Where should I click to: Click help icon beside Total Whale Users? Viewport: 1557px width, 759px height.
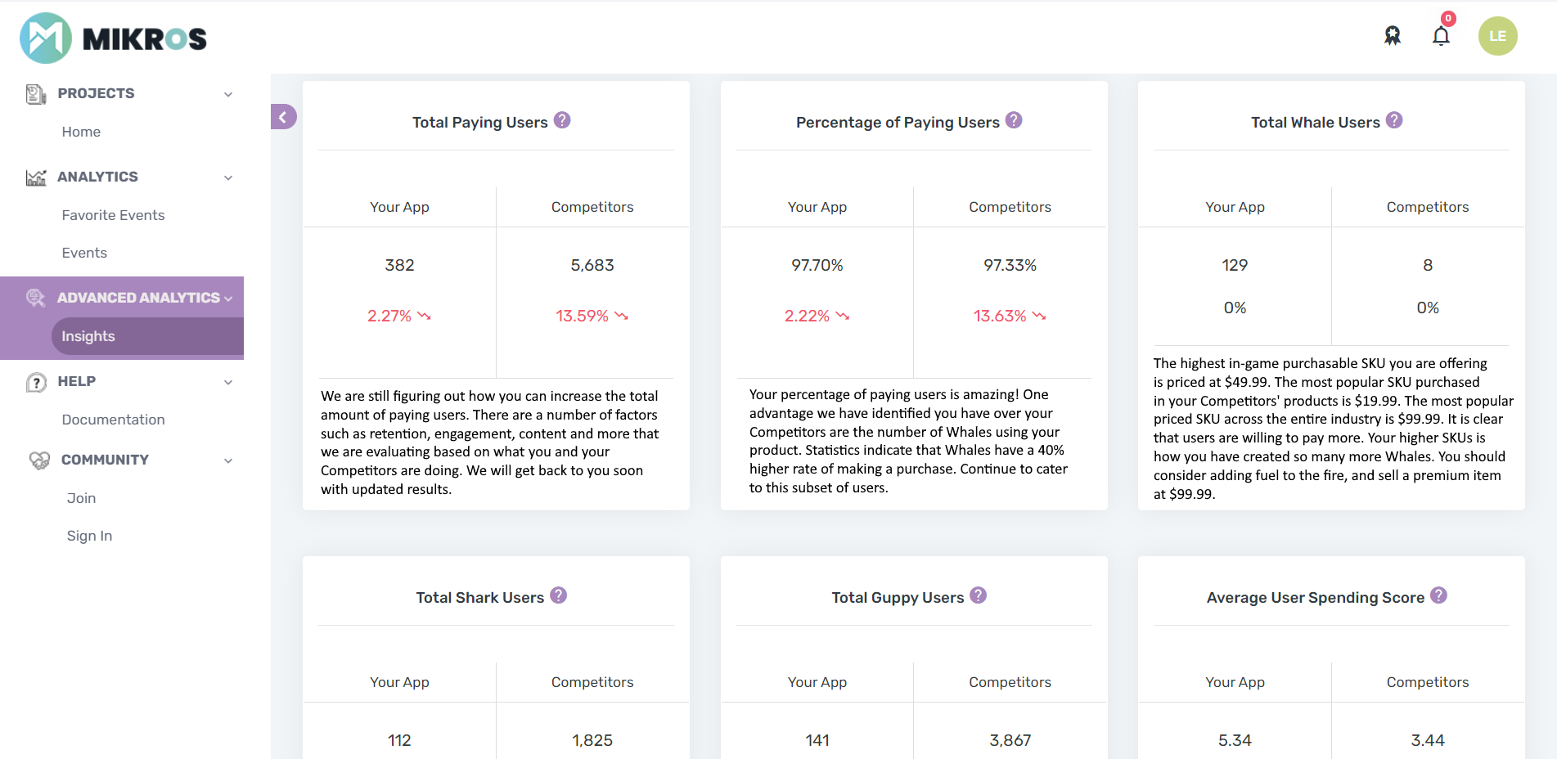[1394, 120]
